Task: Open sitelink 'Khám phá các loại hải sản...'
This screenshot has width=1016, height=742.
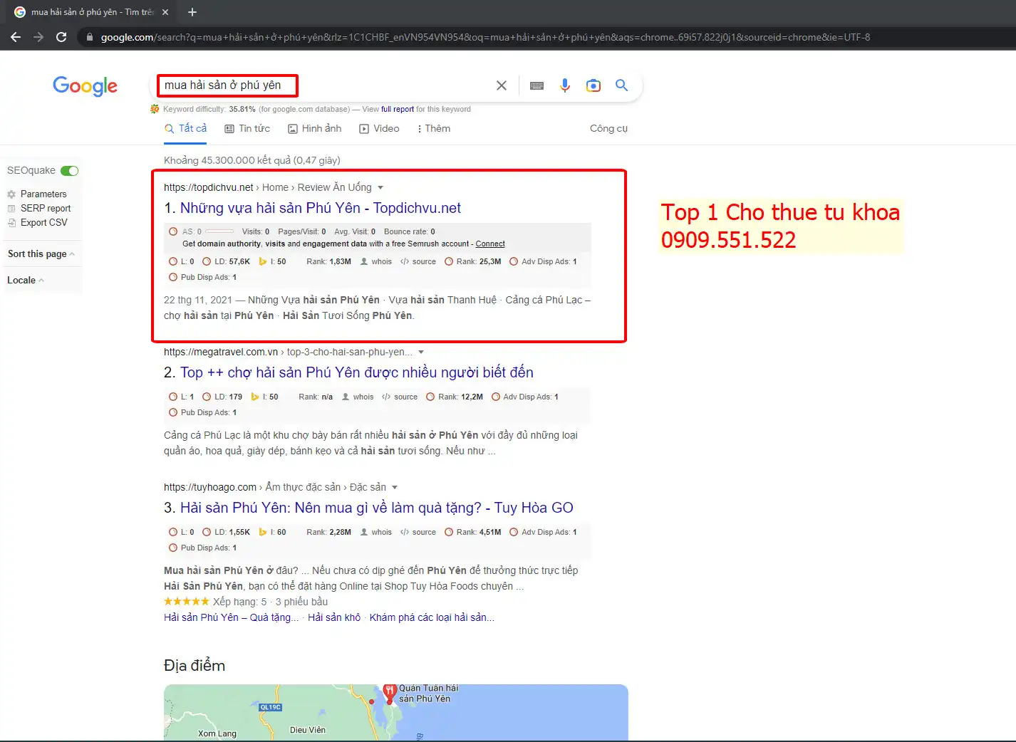Action: pos(432,617)
